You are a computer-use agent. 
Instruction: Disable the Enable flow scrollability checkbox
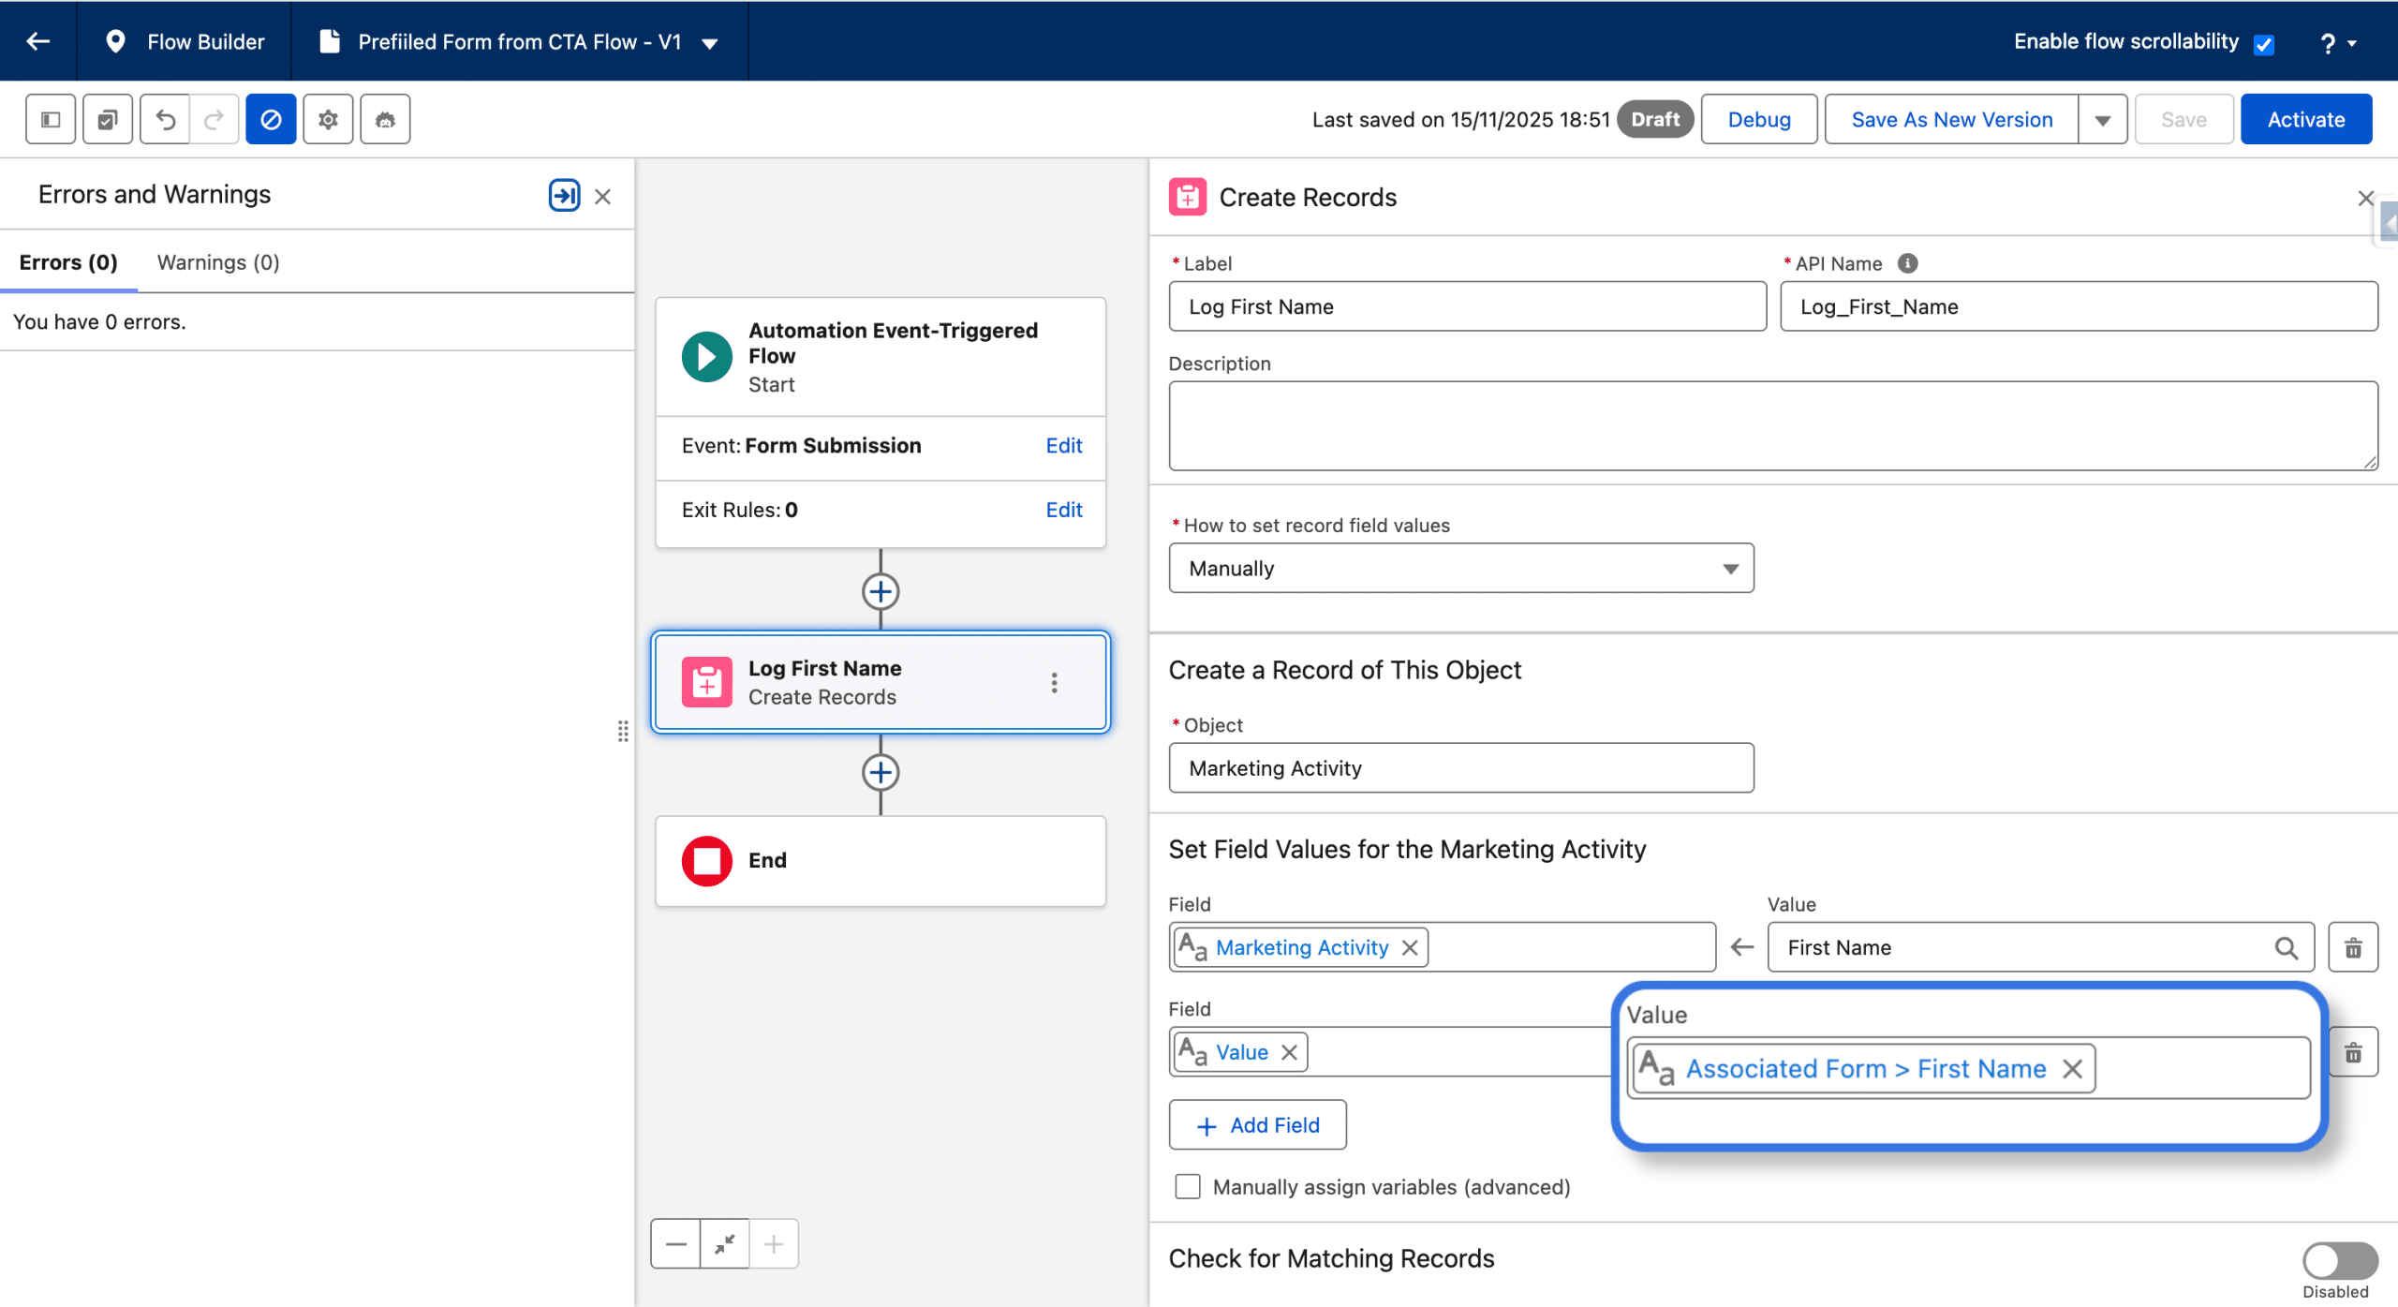[2263, 44]
